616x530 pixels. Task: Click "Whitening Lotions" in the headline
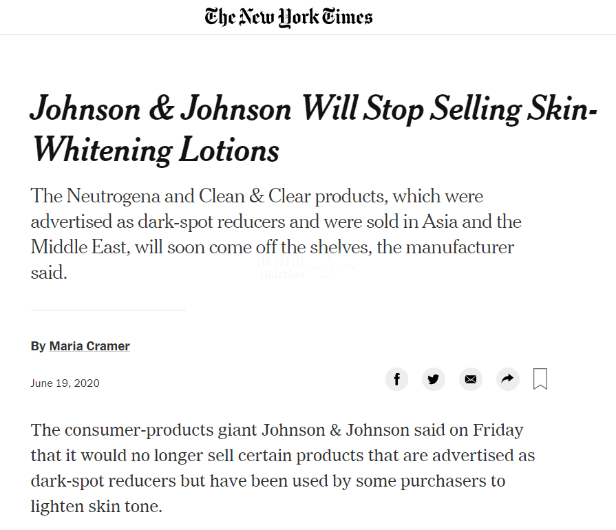point(156,149)
